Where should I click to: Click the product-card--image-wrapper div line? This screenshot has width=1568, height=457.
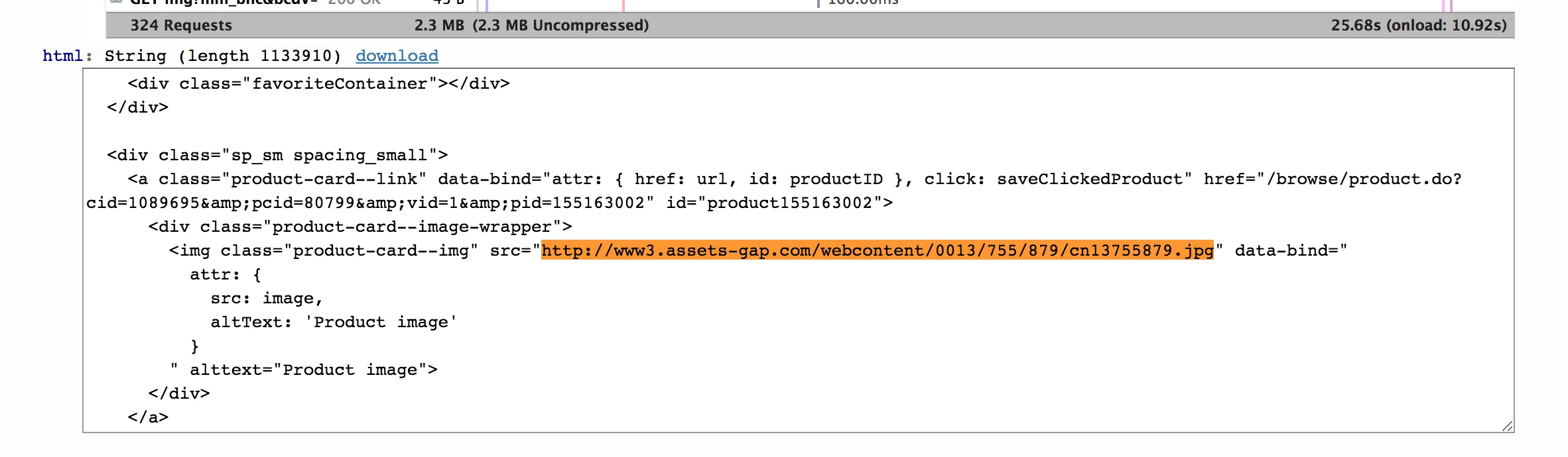(359, 227)
